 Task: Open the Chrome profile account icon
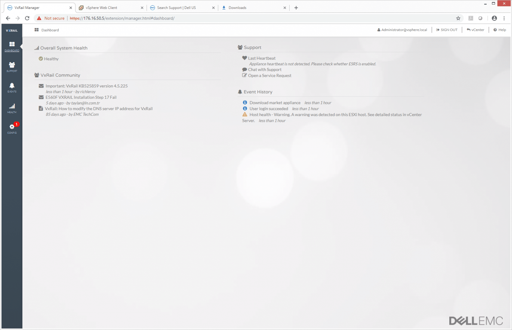(494, 18)
